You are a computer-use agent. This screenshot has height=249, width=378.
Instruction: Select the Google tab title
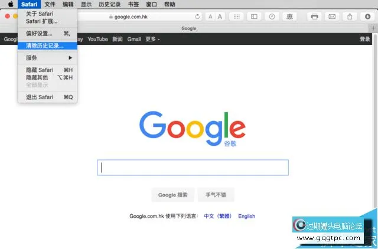pyautogui.click(x=189, y=28)
